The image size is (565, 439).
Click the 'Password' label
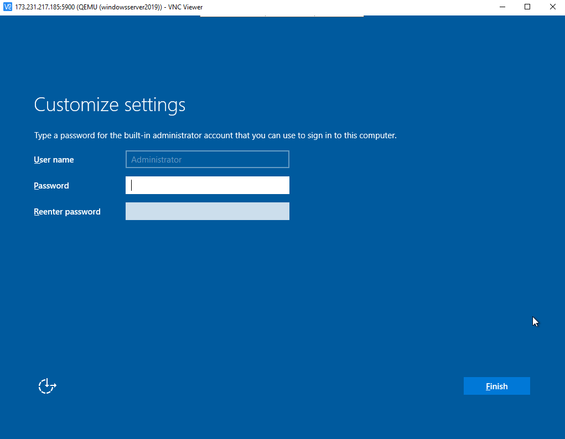click(x=51, y=185)
